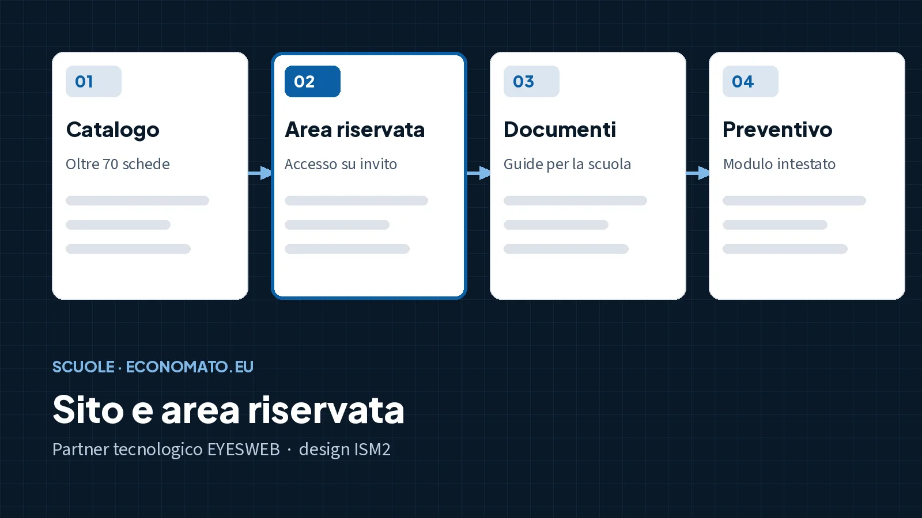
Task: Select the Catalogo card title
Action: coord(112,130)
